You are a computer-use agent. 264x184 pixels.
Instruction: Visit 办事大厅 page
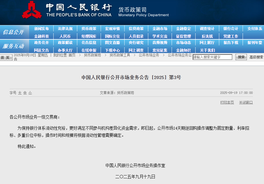click(65, 50)
